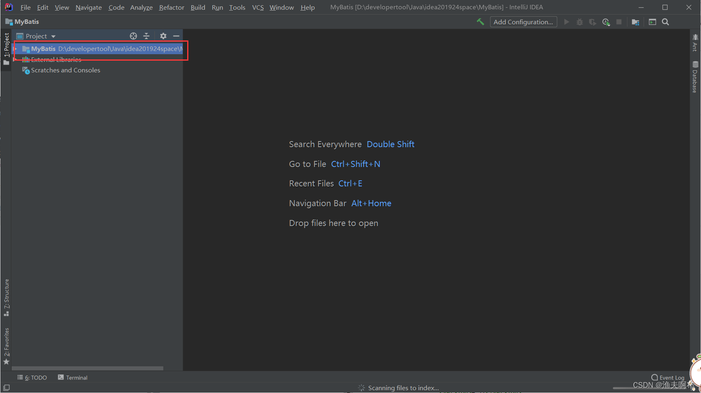The height and width of the screenshot is (393, 701).
Task: Toggle the 1: Project side tab
Action: point(6,49)
